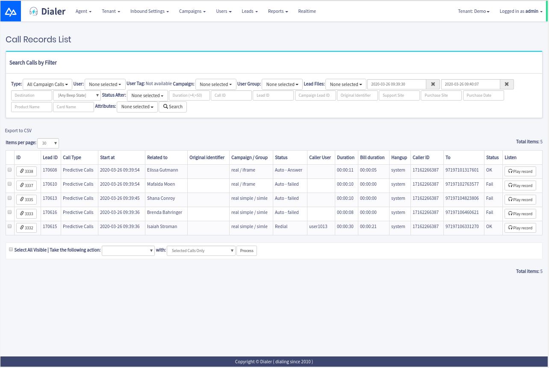Open the Agent menu

[83, 11]
